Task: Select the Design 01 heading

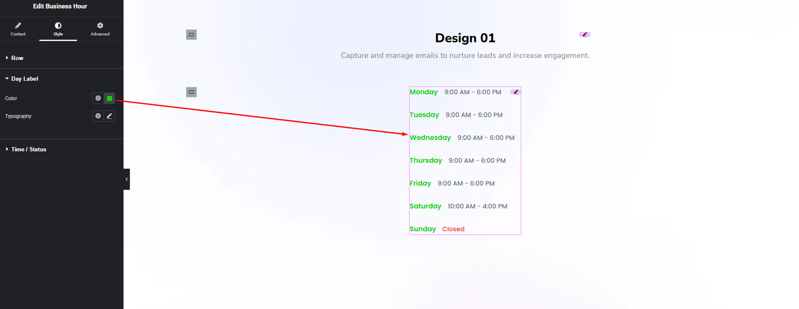Action: click(x=465, y=38)
